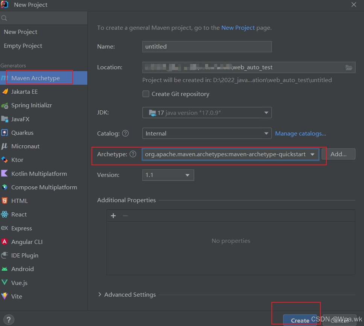The width and height of the screenshot is (364, 326).
Task: Open the Version 1.1 dropdown
Action: 168,175
